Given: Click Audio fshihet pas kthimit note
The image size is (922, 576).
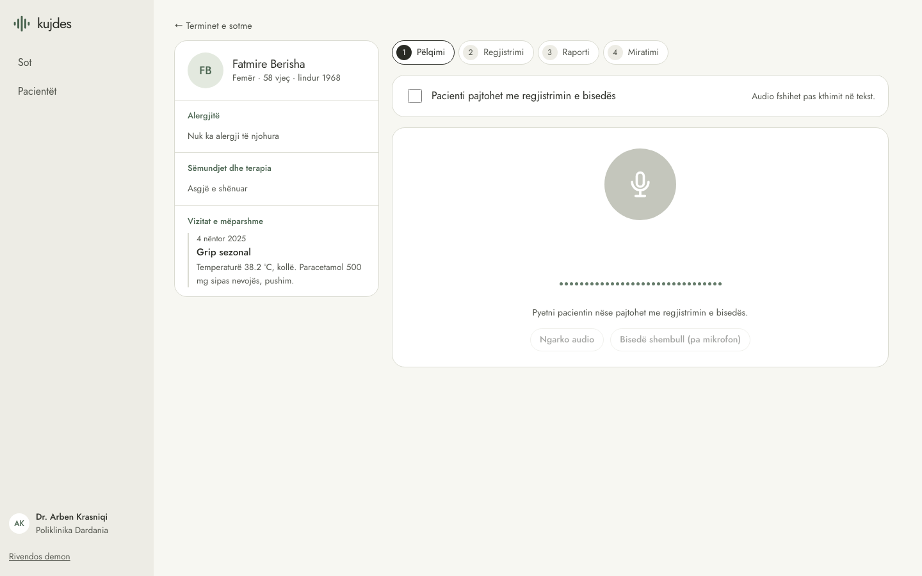Looking at the screenshot, I should 813,96.
